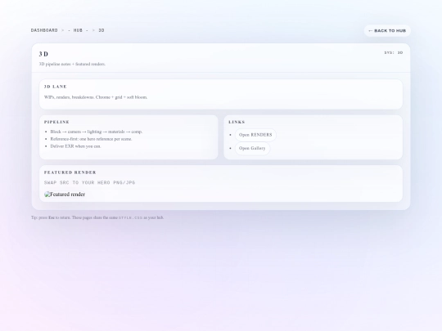Go to the HUB breadcrumb
The height and width of the screenshot is (331, 442).
(x=78, y=30)
